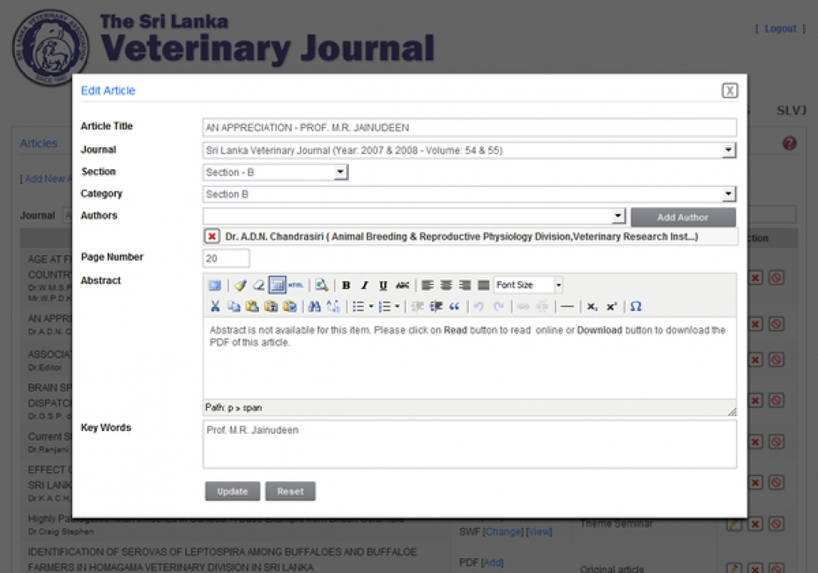The width and height of the screenshot is (818, 573).
Task: Click the Reset button
Action: 290,491
